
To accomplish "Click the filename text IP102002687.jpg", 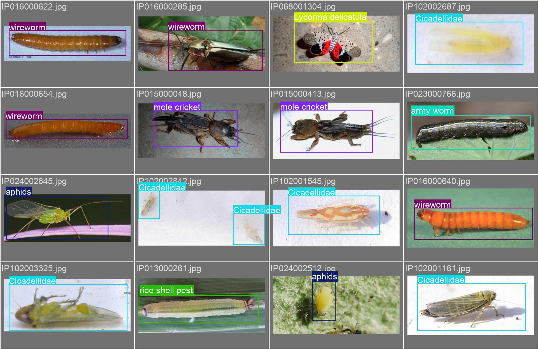I will tap(438, 7).
